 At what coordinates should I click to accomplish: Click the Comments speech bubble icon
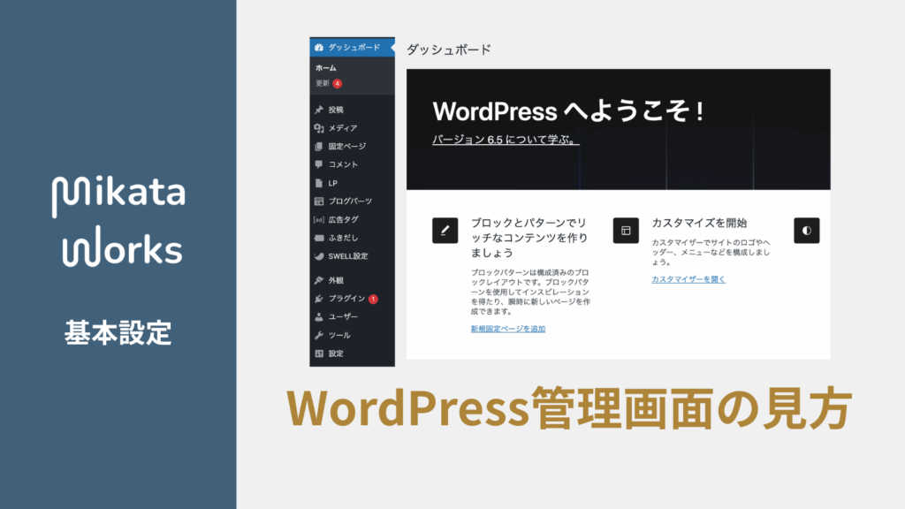319,164
